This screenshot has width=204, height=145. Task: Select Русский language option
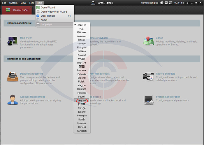[82, 55]
